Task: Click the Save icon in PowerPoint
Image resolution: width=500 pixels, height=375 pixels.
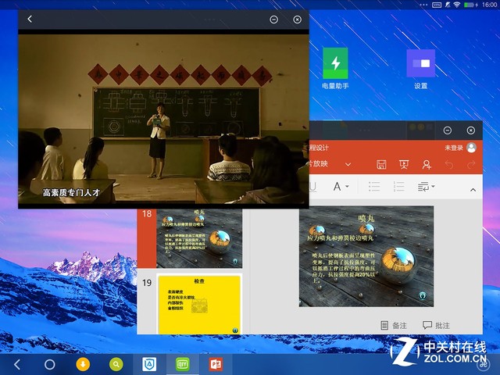Action: pyautogui.click(x=381, y=164)
